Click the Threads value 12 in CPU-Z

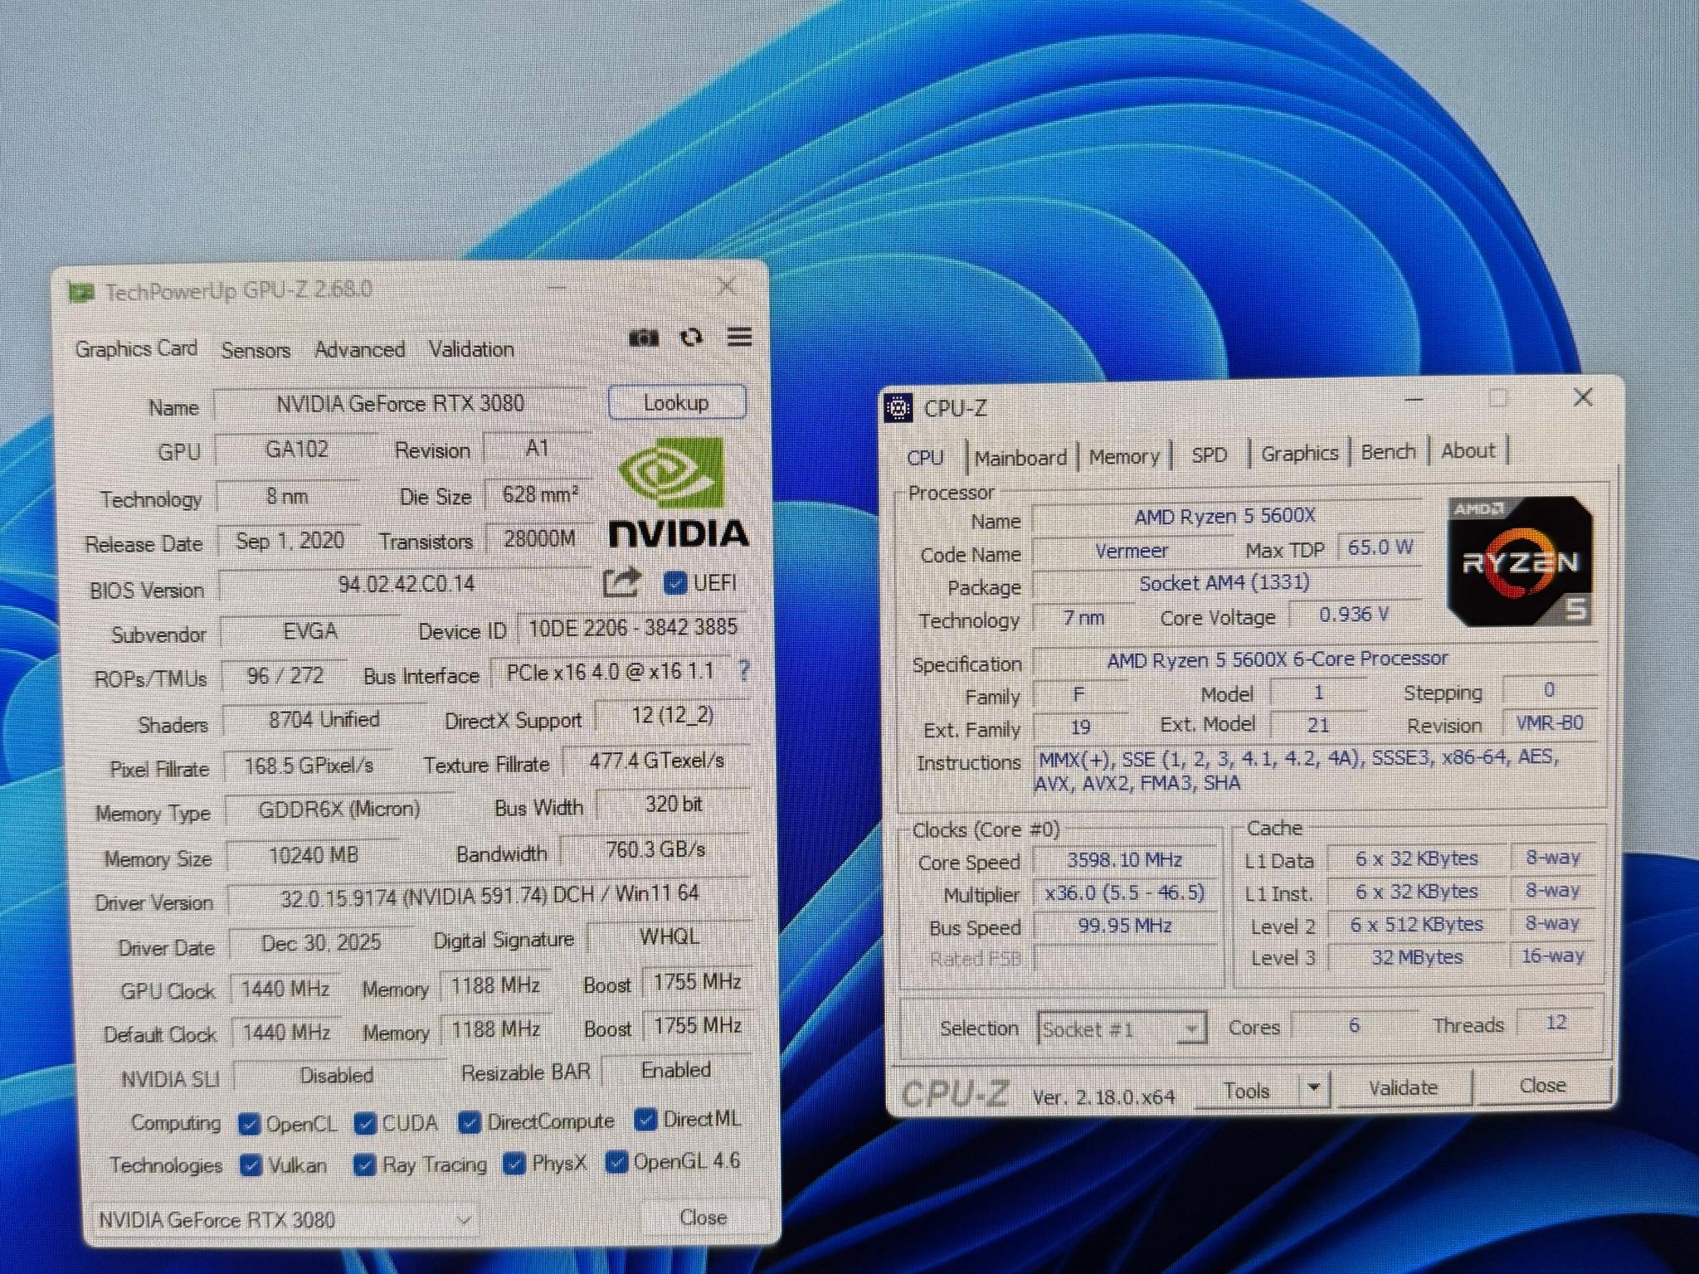click(x=1556, y=1023)
